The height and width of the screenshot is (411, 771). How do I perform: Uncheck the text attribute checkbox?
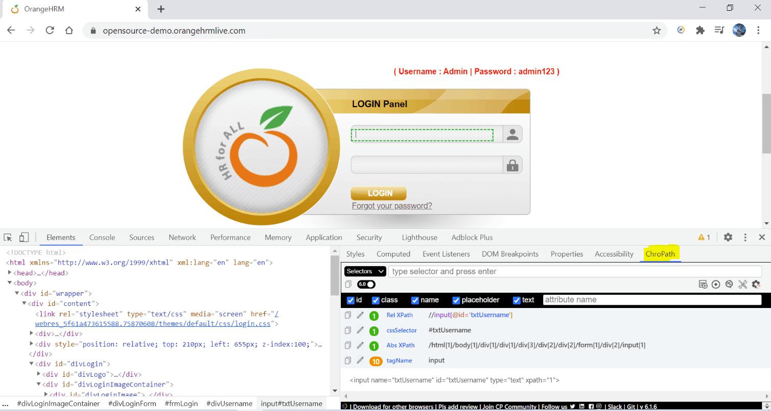tap(516, 300)
